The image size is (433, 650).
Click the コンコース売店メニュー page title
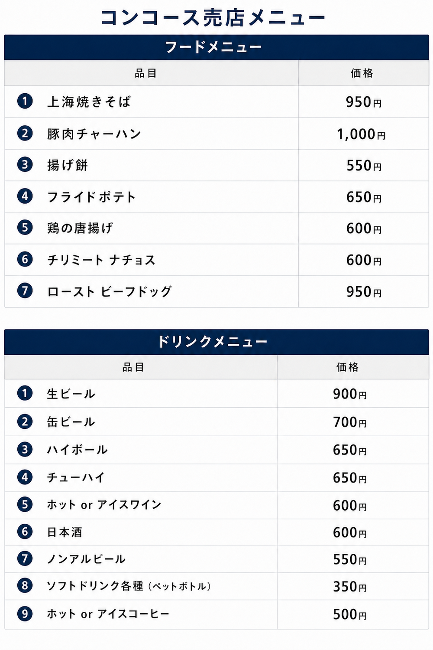coord(213,17)
